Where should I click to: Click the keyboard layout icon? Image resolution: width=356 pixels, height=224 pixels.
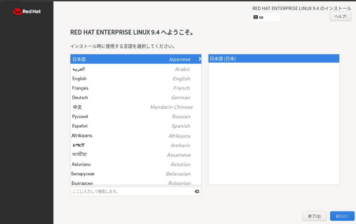(x=256, y=17)
